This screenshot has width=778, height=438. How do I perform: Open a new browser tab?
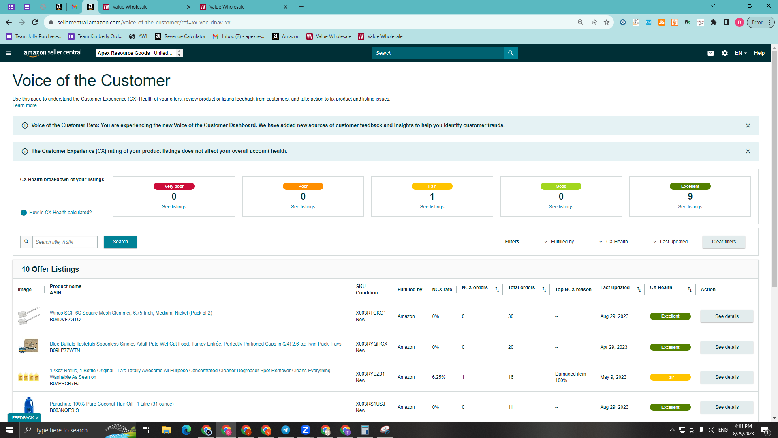pyautogui.click(x=301, y=7)
